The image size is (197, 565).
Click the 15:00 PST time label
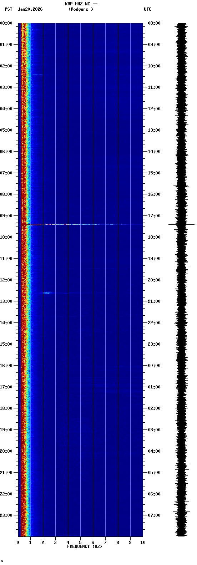[6, 344]
